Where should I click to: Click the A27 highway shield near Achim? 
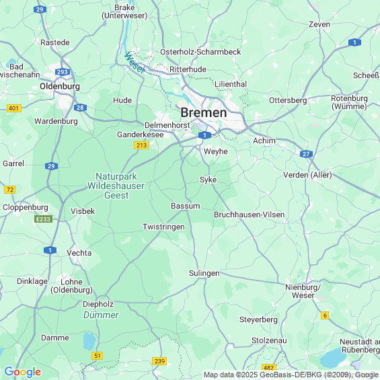click(x=306, y=154)
